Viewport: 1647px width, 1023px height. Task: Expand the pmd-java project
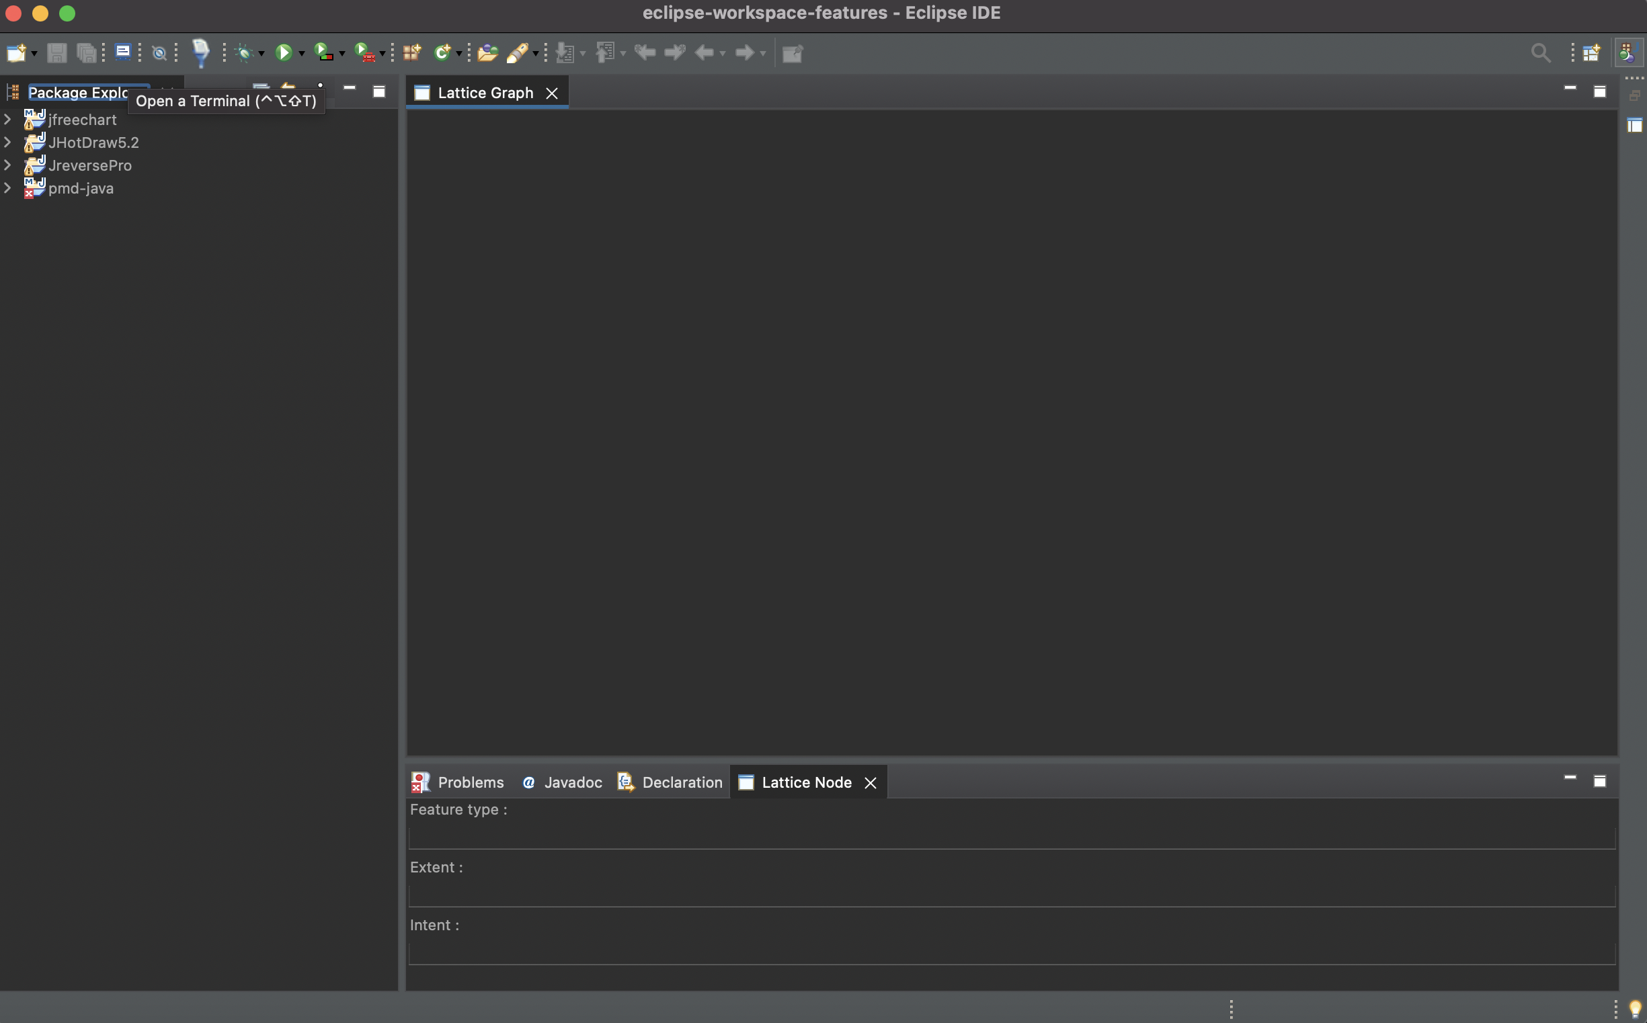pos(7,188)
